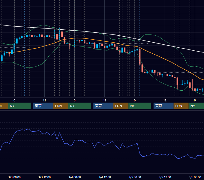This screenshot has width=204, height=180.
Task: Click the NY session block spanning 3/5 00:00
Action: tap(140, 106)
